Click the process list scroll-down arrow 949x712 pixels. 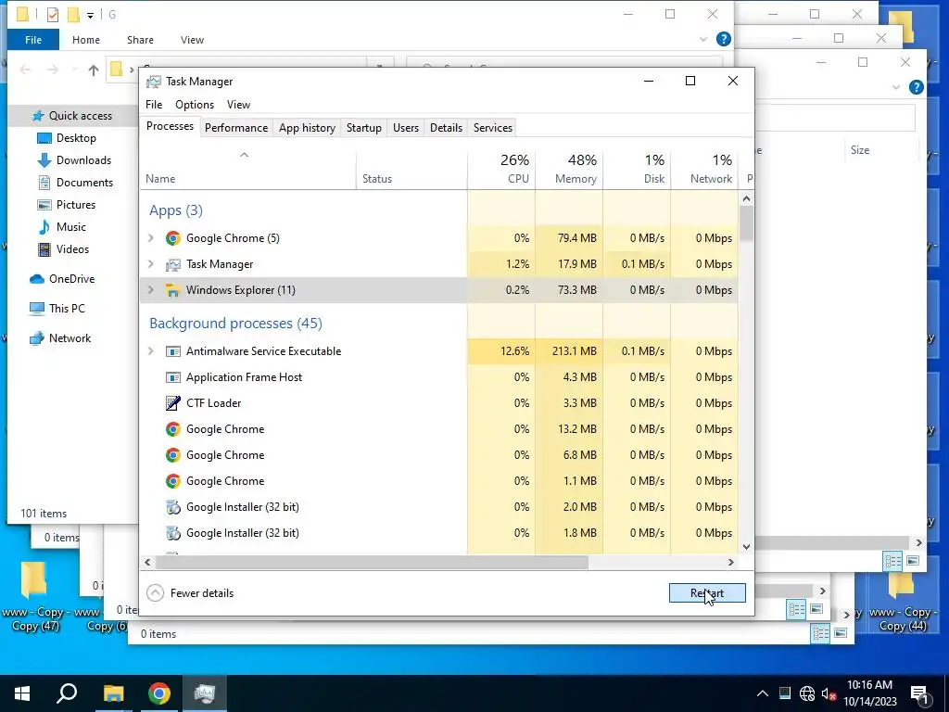[x=746, y=547]
